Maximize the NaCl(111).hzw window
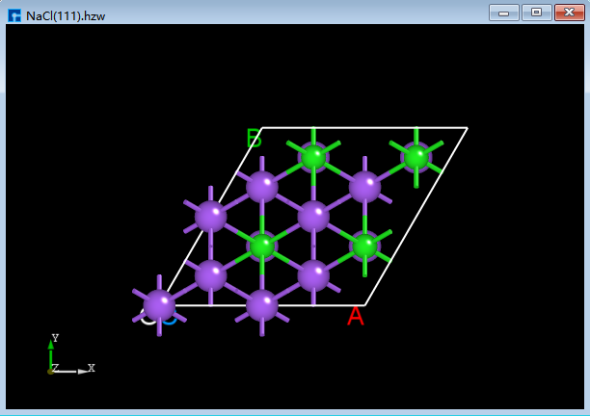The height and width of the screenshot is (416, 590). 537,13
